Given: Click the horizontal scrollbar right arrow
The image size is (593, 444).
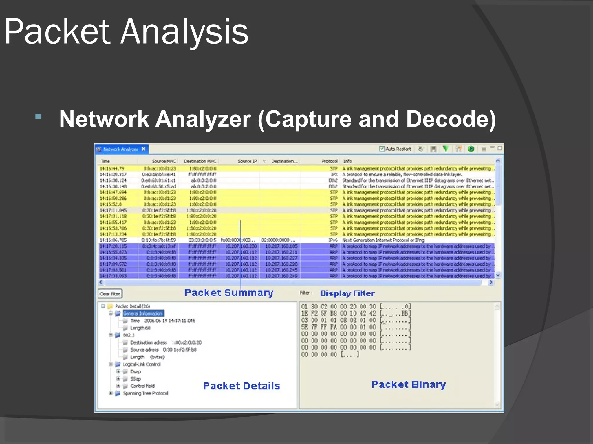Looking at the screenshot, I should coord(491,282).
